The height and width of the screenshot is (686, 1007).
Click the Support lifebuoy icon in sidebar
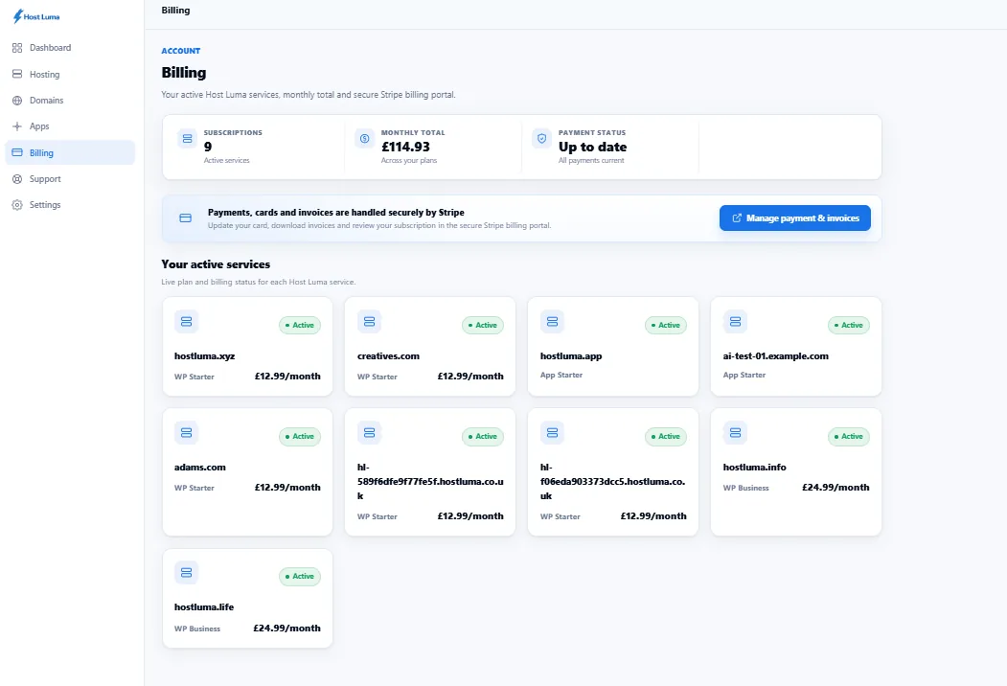(17, 179)
